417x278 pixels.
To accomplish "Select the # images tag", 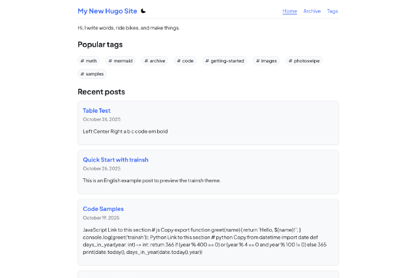I will click(266, 61).
